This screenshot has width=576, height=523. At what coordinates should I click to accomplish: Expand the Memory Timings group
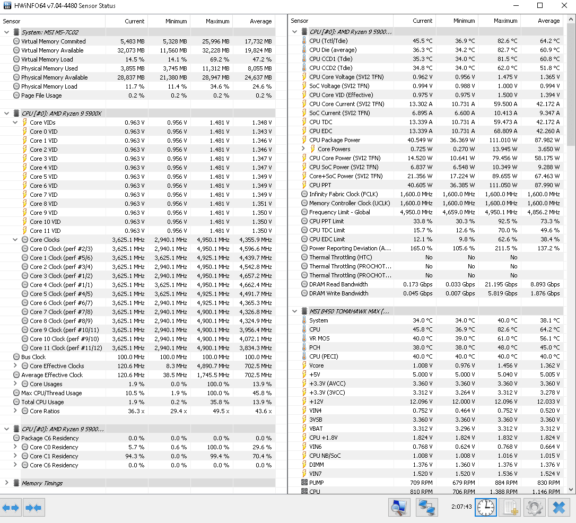click(x=6, y=483)
